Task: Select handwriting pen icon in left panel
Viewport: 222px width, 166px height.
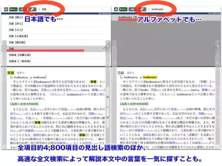Action: pyautogui.click(x=32, y=9)
